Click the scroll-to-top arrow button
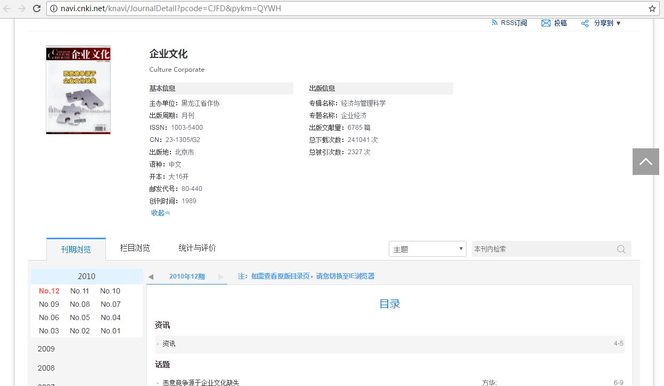Screen dimensions: 664x386 (x=645, y=162)
